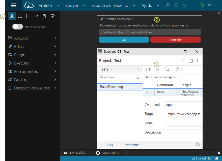Open the chat comment icon
222x161 pixels.
210,158
